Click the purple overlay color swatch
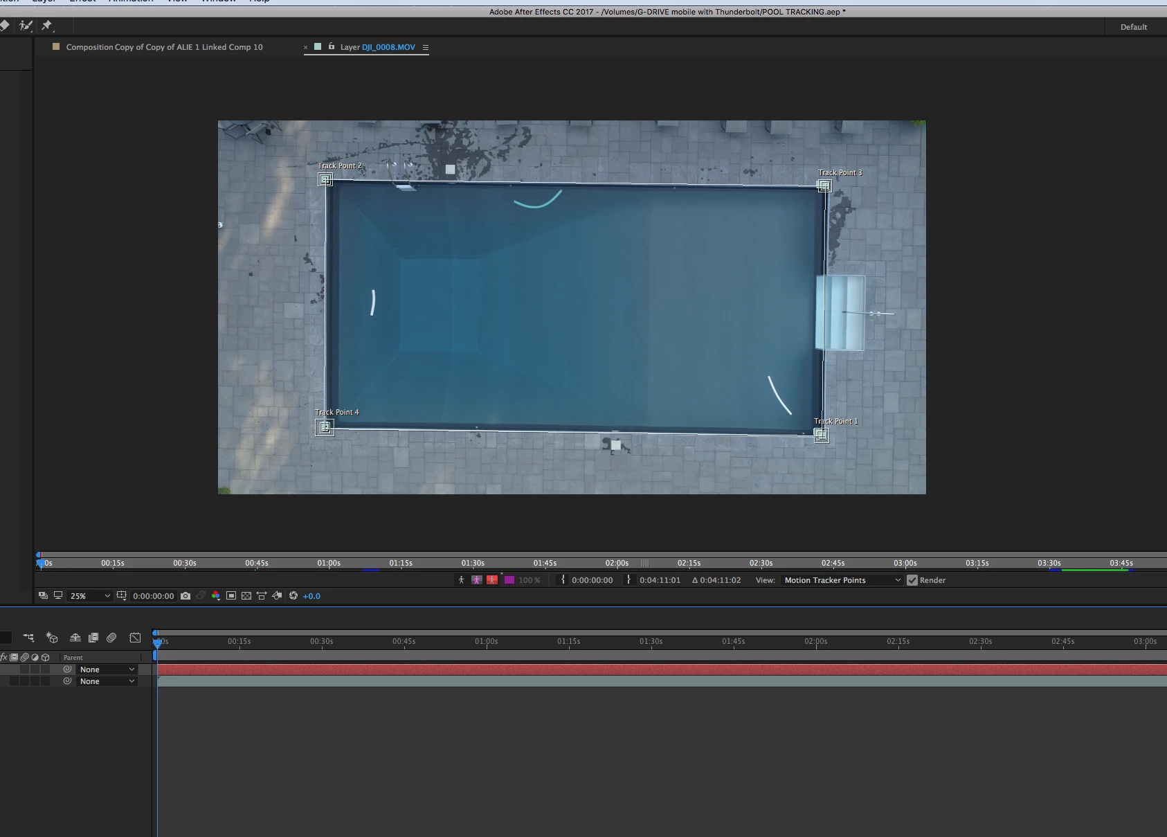The width and height of the screenshot is (1167, 837). 509,580
